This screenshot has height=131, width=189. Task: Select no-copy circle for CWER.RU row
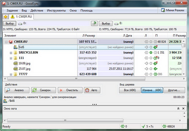[151, 42]
